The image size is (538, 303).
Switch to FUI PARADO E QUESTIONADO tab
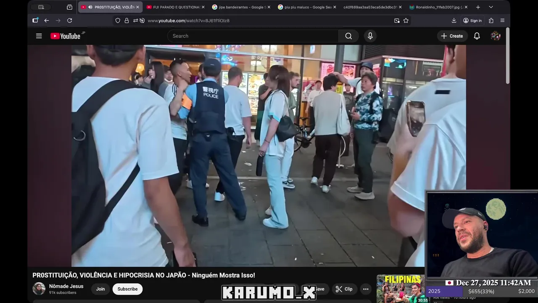point(176,7)
